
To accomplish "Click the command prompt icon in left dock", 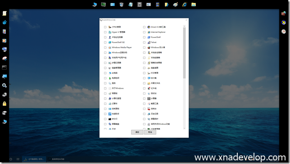I will pyautogui.click(x=5, y=68).
